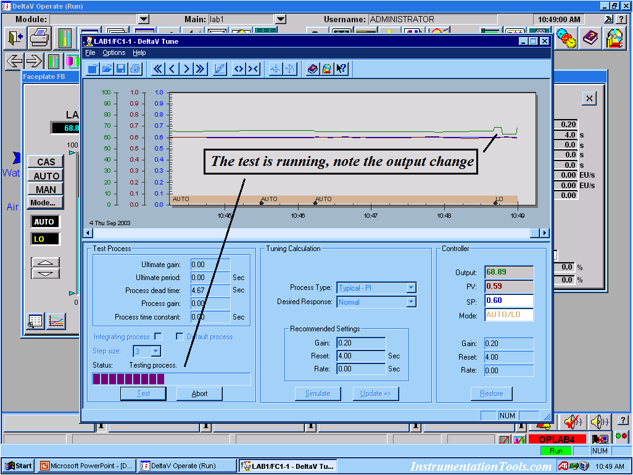This screenshot has width=633, height=475.
Task: Open the Desired Response dropdown
Action: pos(411,302)
